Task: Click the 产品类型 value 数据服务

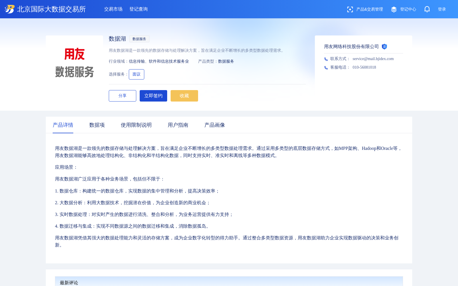Action: coord(226,61)
